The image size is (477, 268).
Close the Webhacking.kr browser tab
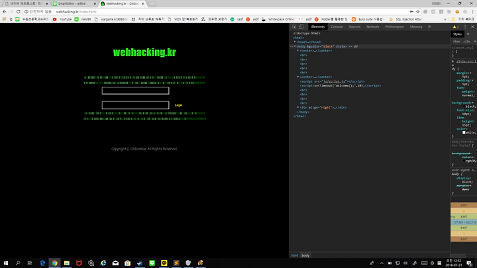pos(142,4)
